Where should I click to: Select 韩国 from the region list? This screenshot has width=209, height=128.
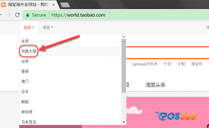[70, 102]
